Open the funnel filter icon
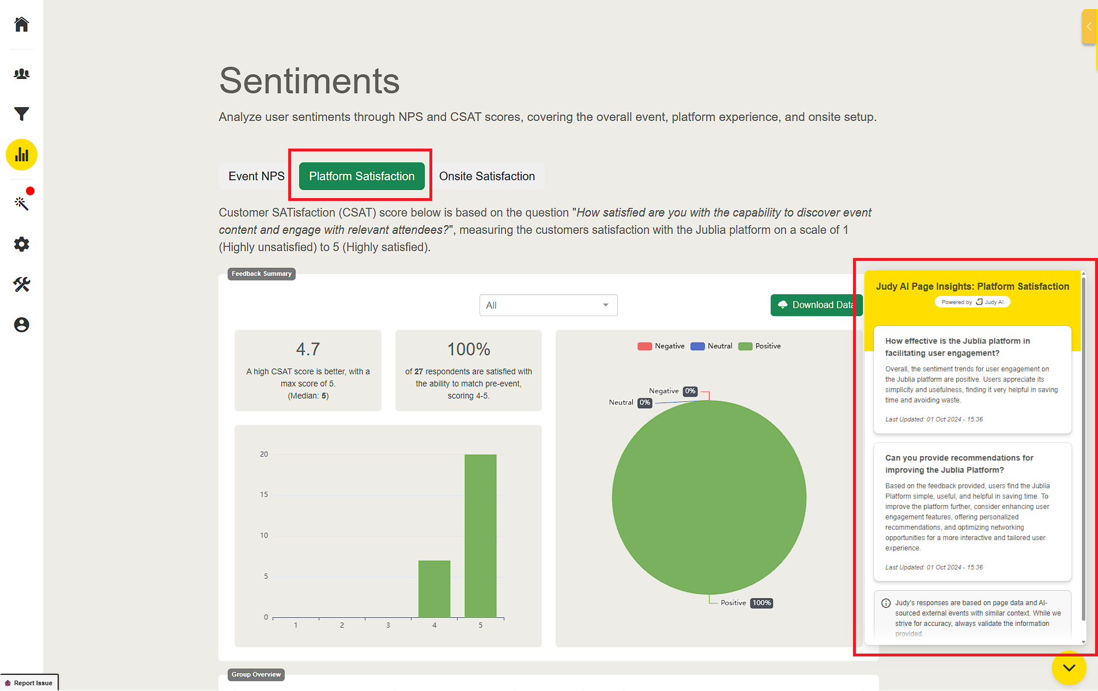The width and height of the screenshot is (1098, 691). 21,114
